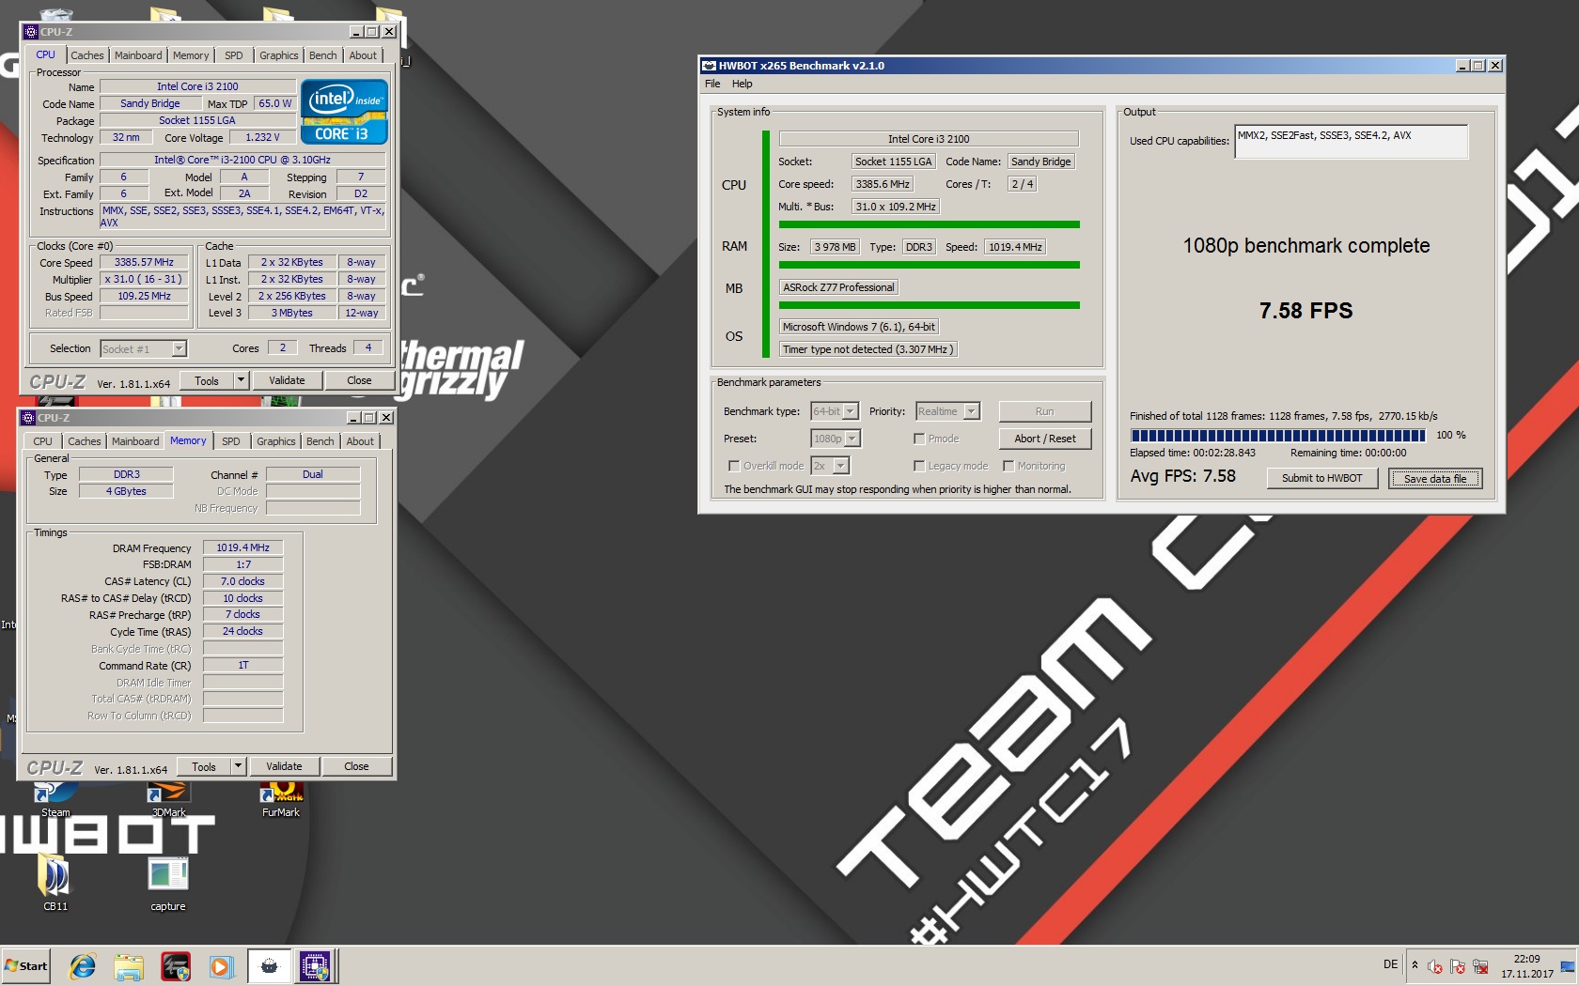
Task: Click the Show Desktop button
Action: [x=1568, y=966]
